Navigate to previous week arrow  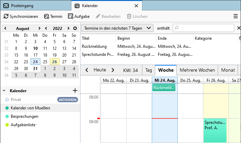pyautogui.click(x=87, y=70)
